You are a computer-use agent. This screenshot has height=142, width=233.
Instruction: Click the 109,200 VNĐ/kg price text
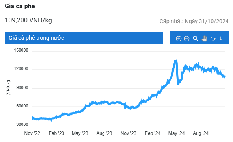(28, 20)
